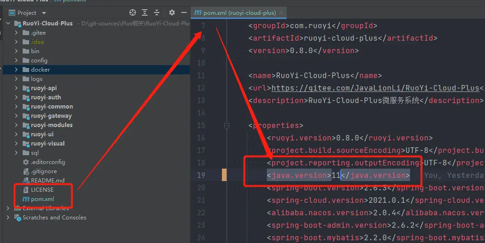The height and width of the screenshot is (243, 485).
Task: Click the Maven icon beside pom.xml
Action: click(26, 199)
